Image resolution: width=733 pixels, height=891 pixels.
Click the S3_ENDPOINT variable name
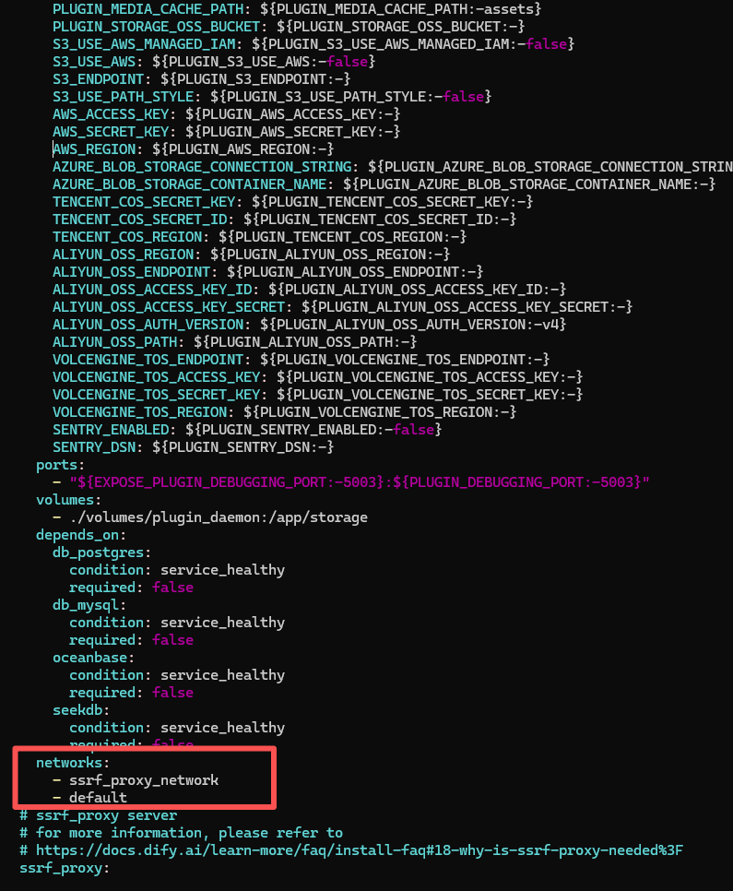tap(101, 79)
